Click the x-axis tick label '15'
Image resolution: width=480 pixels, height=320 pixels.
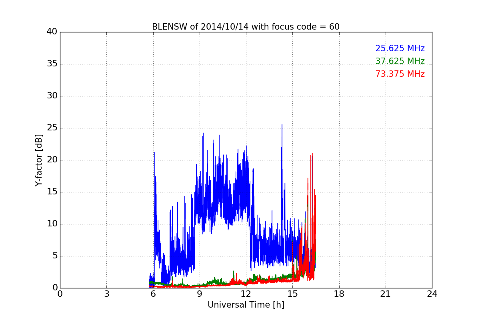[292, 294]
